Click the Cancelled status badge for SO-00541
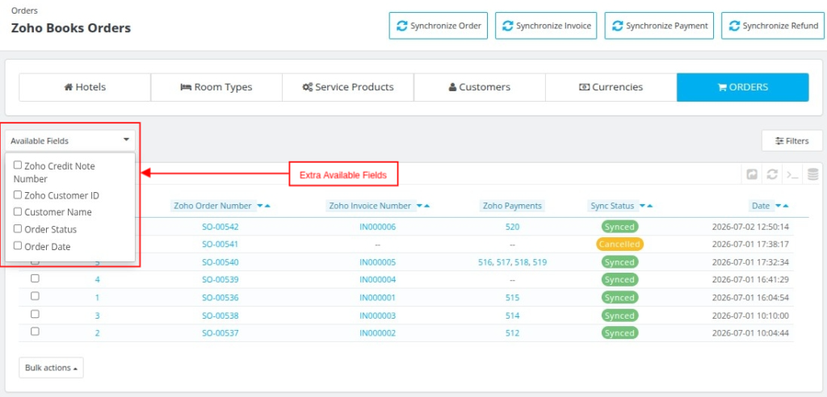This screenshot has width=827, height=397. 619,244
